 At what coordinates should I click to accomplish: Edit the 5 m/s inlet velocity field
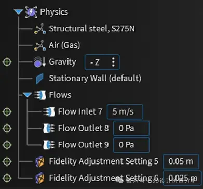coord(125,111)
